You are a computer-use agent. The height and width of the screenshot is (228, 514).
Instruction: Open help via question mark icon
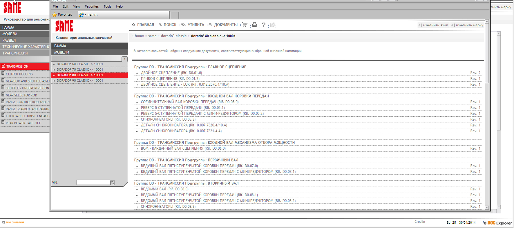(x=263, y=25)
